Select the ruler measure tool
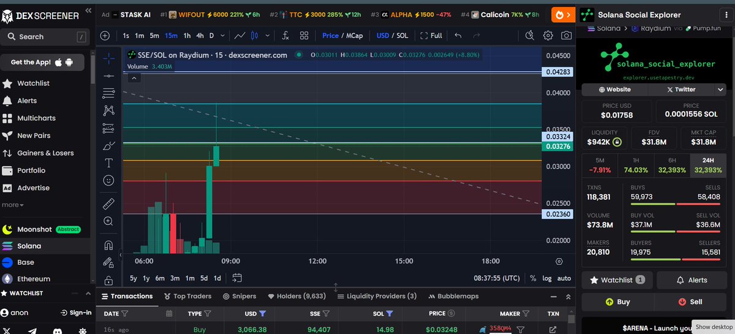This screenshot has width=735, height=334. [x=108, y=203]
